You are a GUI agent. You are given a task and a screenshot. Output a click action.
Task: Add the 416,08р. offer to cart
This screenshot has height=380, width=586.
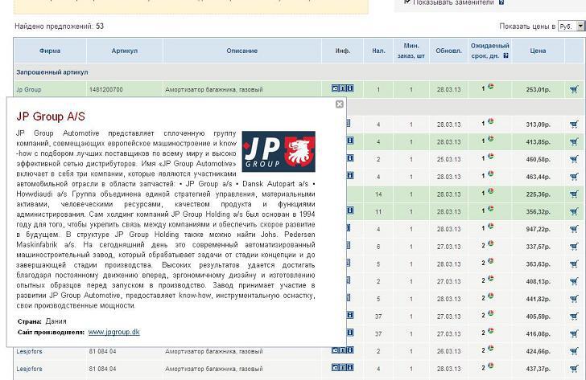pos(574,333)
